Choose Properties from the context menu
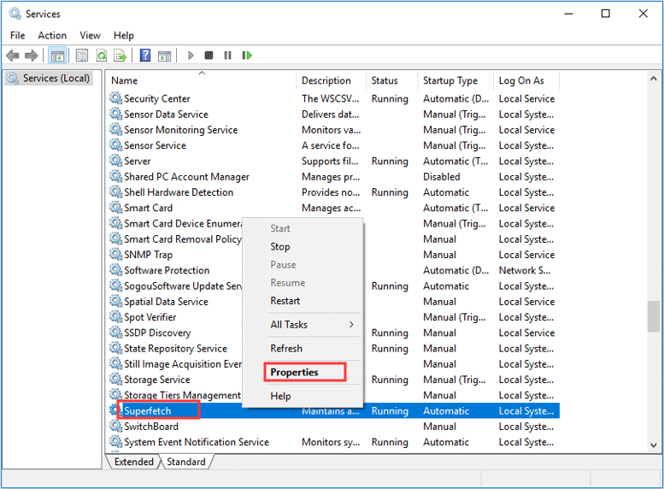 (295, 372)
